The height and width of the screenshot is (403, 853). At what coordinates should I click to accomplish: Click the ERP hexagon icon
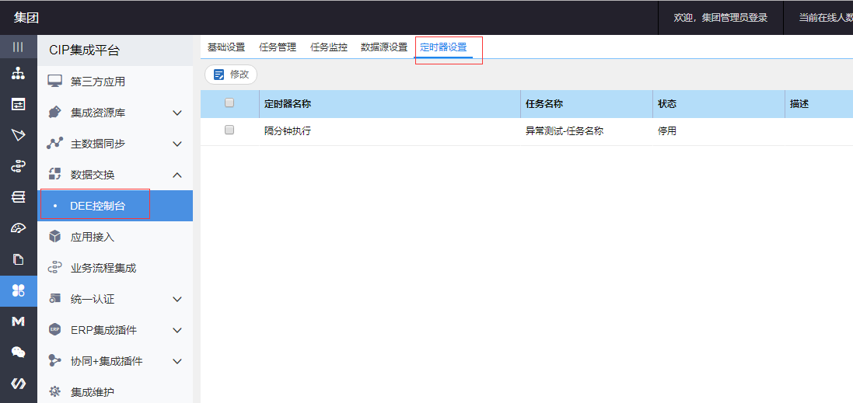click(x=54, y=330)
